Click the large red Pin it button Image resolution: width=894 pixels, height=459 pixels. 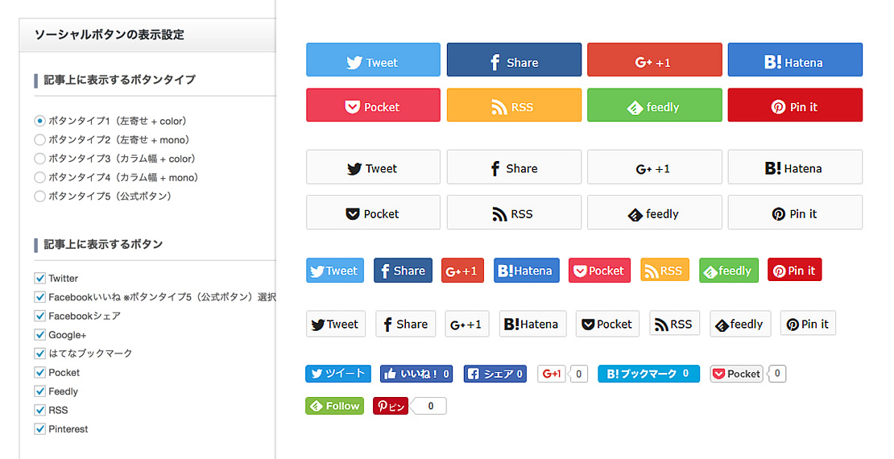[x=796, y=105]
